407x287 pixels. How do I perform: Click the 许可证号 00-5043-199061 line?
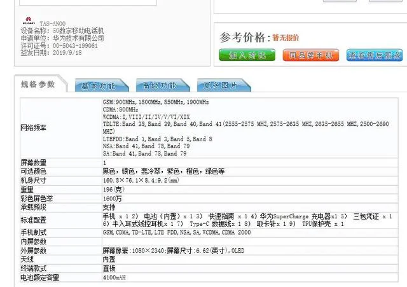[59, 46]
